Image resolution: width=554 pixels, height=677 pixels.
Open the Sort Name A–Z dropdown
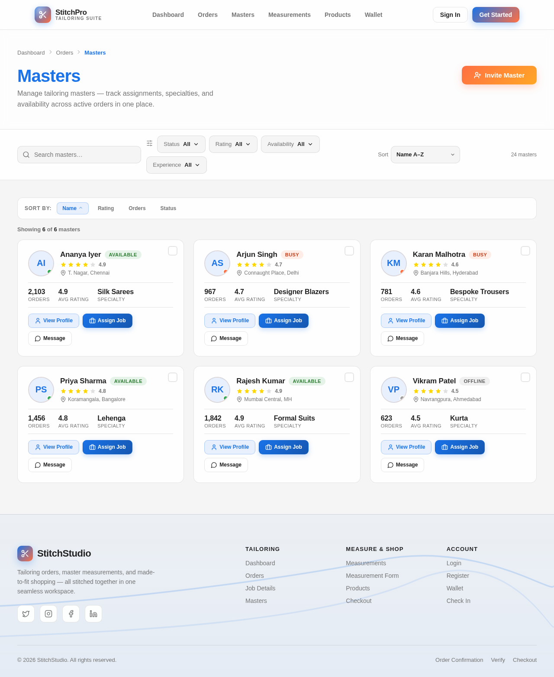[425, 155]
